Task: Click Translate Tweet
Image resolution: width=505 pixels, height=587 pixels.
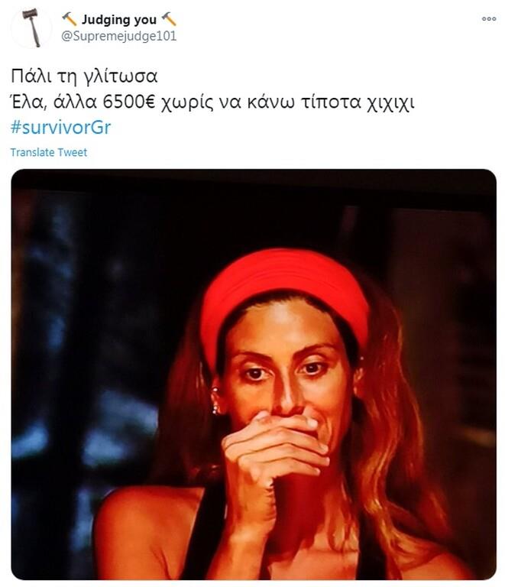Action: (49, 152)
